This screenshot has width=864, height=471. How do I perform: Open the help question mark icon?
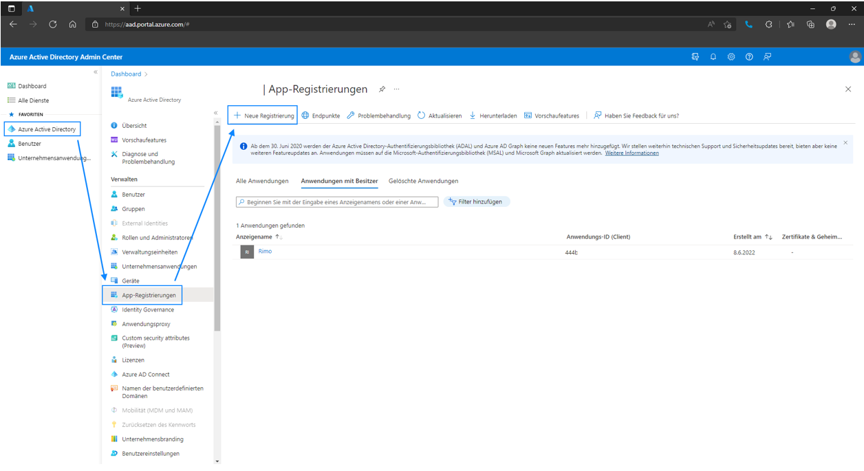click(749, 56)
